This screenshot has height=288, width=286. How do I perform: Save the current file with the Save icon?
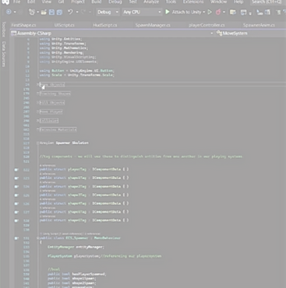tap(51, 12)
